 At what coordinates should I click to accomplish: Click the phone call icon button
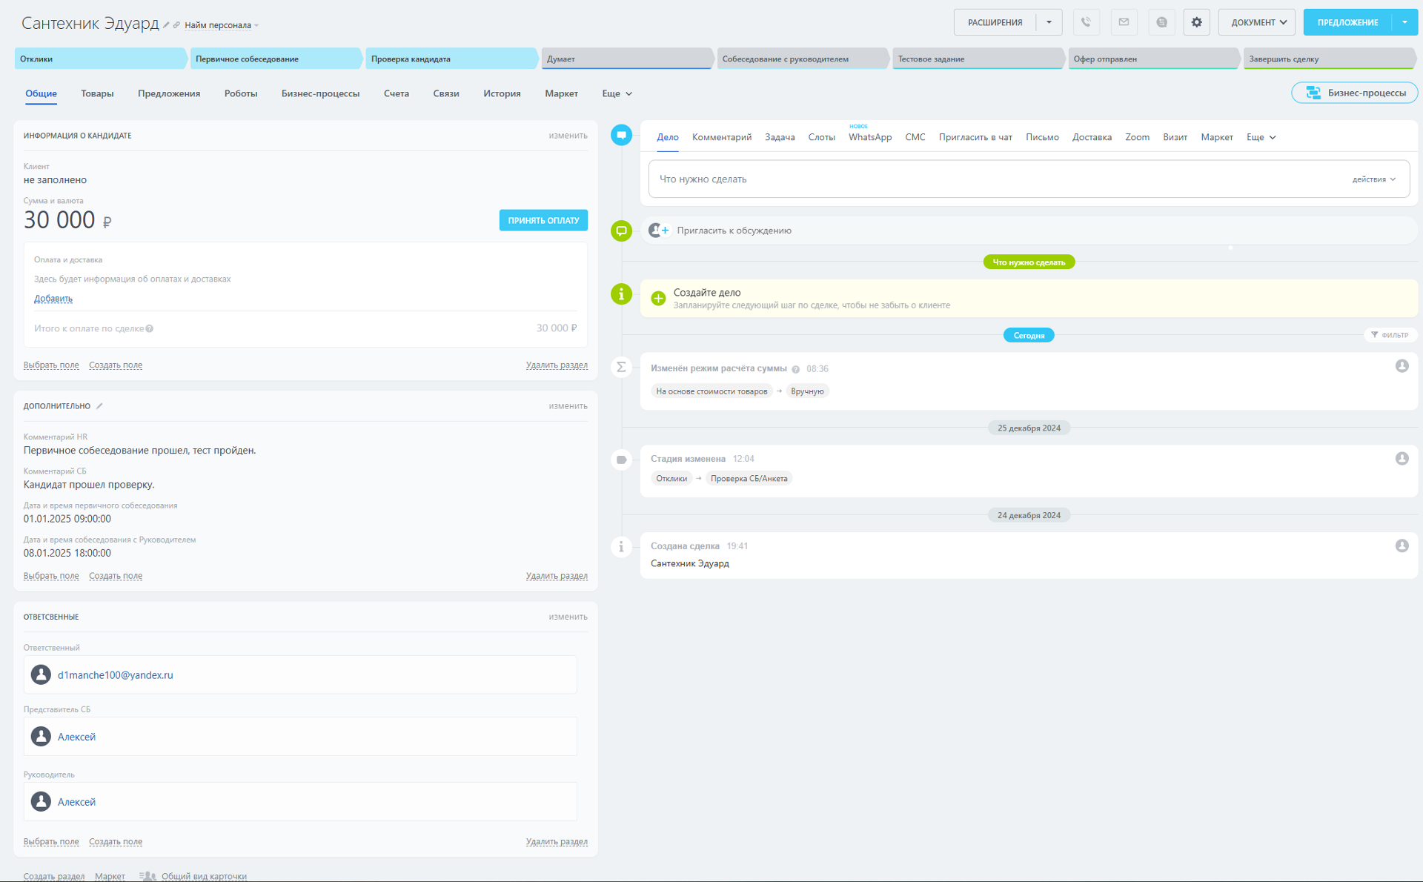pyautogui.click(x=1086, y=22)
